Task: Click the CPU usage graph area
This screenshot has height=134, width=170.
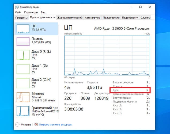Action: [107, 55]
